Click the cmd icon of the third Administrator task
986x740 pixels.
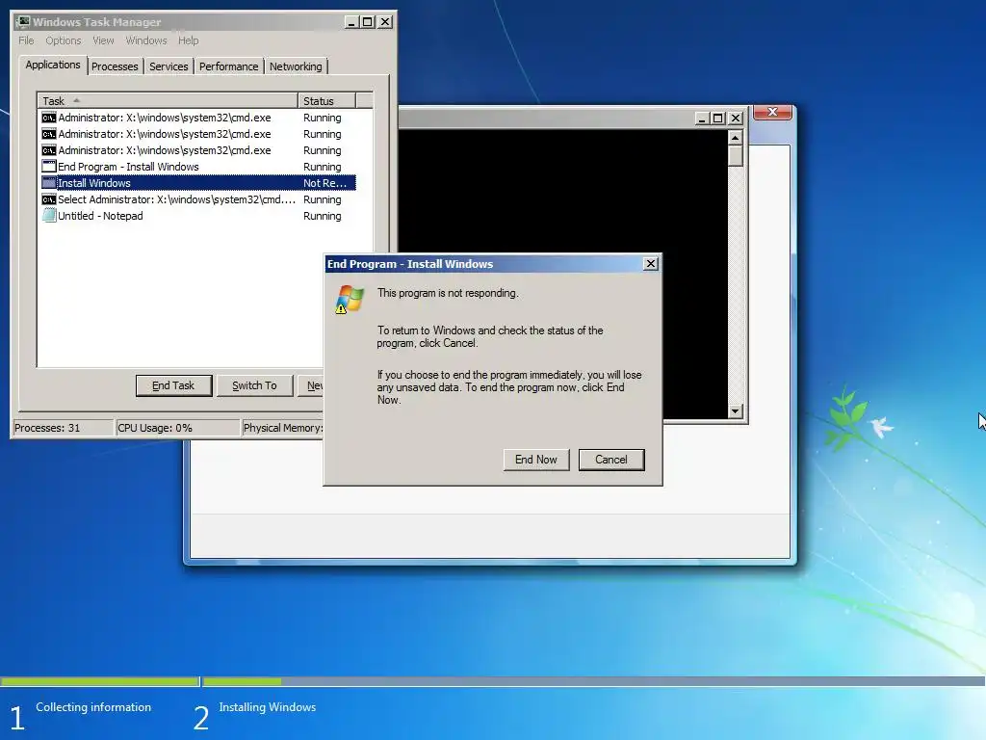[48, 150]
